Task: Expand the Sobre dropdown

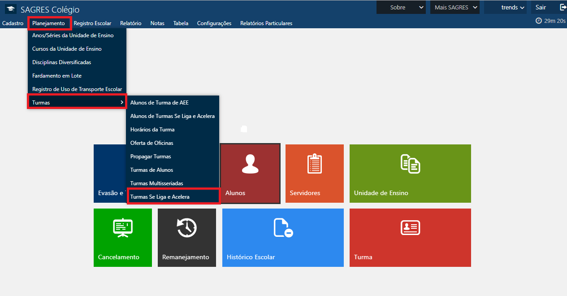Action: tap(401, 8)
